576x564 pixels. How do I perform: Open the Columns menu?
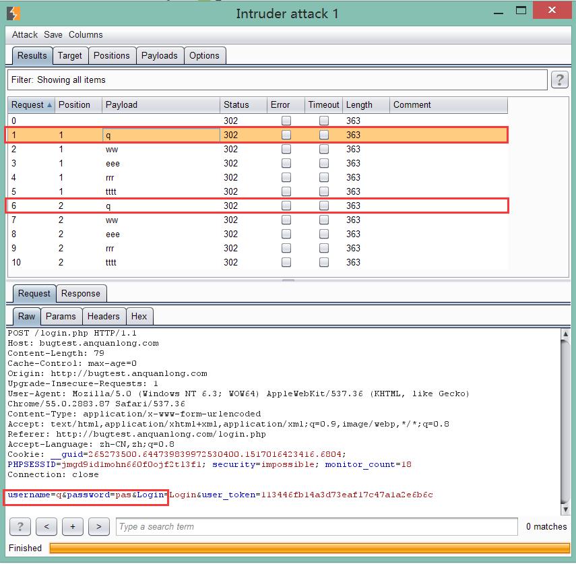86,34
